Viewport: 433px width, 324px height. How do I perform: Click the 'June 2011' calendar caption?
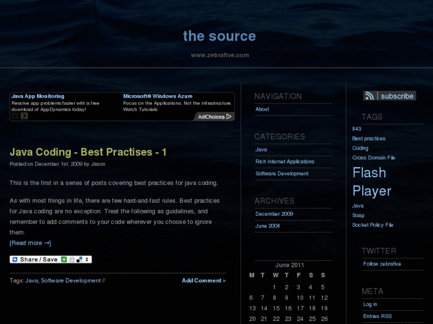pyautogui.click(x=289, y=265)
